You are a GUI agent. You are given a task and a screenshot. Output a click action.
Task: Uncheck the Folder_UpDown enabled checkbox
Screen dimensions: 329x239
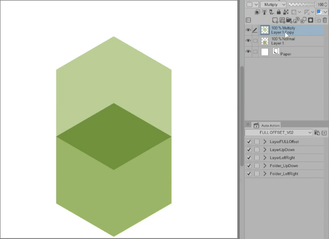(x=249, y=166)
